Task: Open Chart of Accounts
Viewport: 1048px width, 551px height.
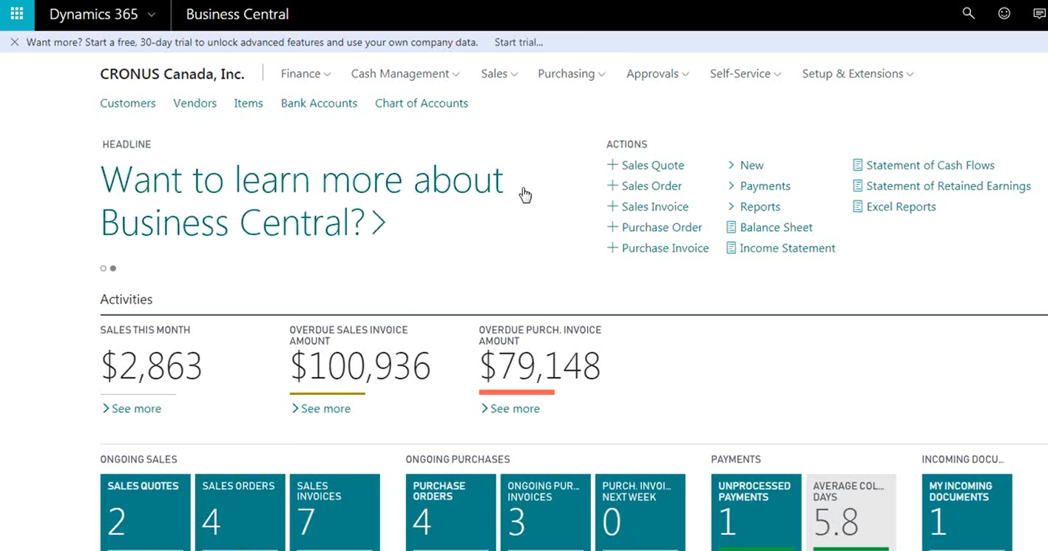Action: tap(422, 103)
